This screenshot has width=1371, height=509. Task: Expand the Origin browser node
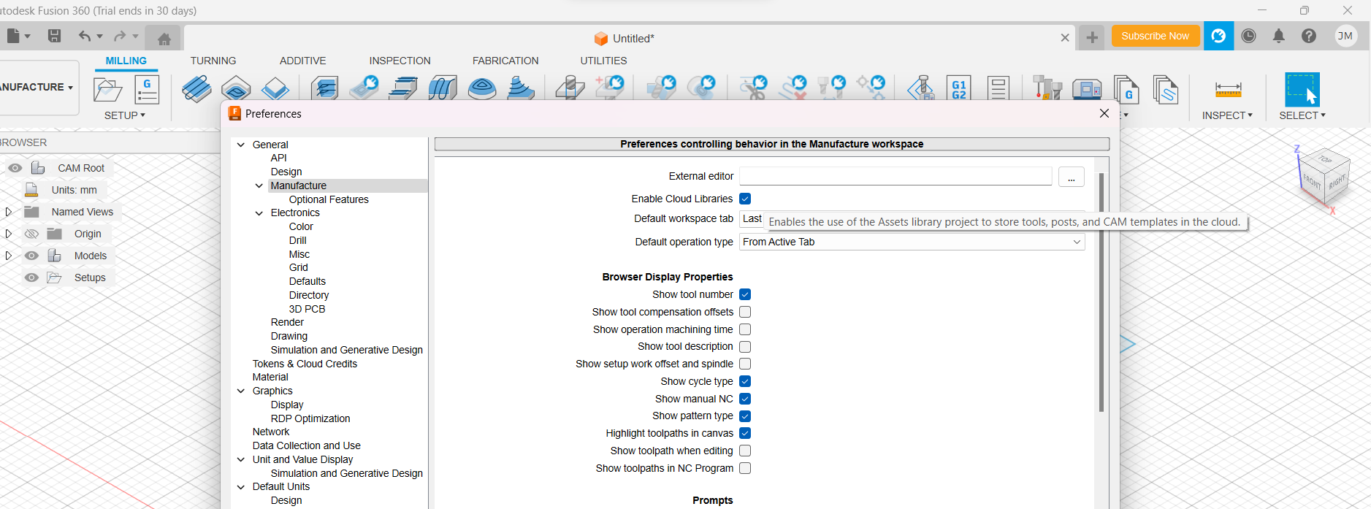coord(8,234)
